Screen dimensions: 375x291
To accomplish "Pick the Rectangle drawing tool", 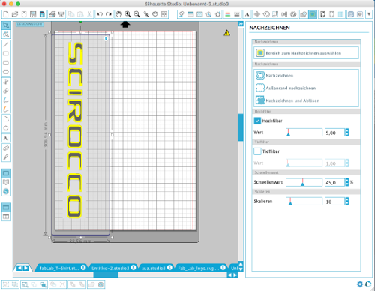I will coord(6,53).
